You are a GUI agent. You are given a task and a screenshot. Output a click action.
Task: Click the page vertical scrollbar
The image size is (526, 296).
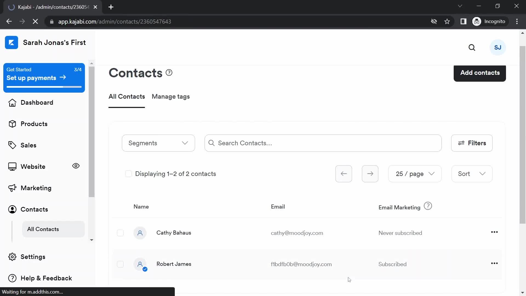(x=522, y=135)
